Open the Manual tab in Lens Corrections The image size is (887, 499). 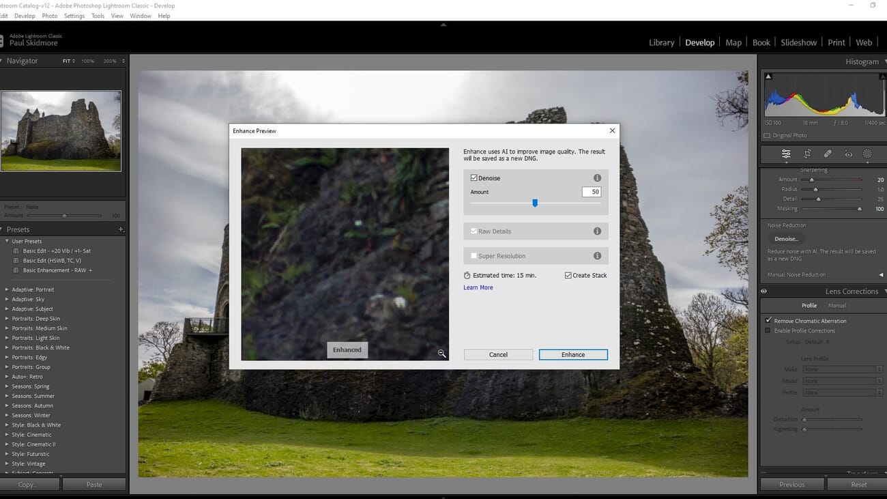837,305
